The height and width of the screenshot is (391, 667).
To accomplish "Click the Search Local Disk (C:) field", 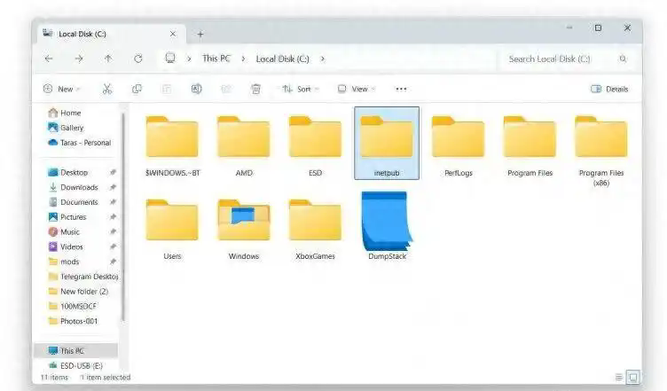I will (559, 59).
